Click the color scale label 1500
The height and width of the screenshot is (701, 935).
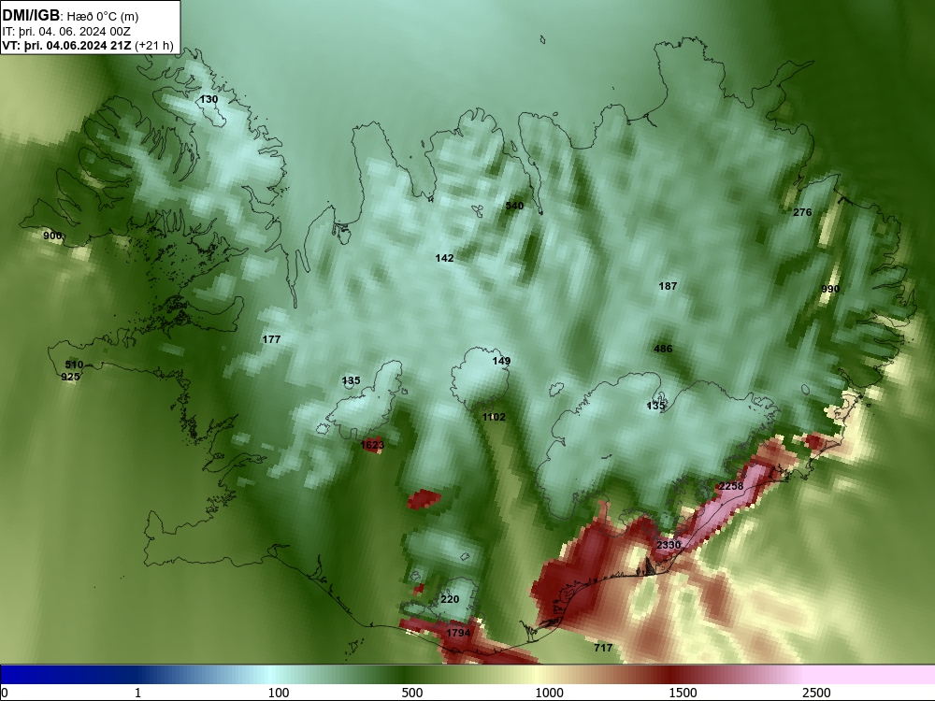coord(683,693)
